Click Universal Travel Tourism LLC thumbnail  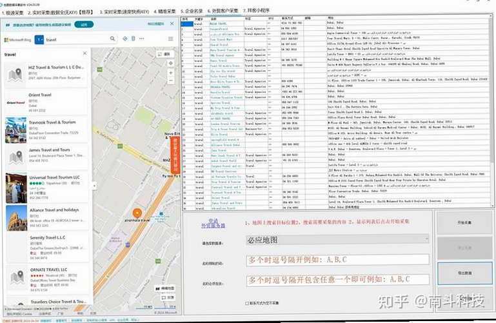(x=16, y=188)
